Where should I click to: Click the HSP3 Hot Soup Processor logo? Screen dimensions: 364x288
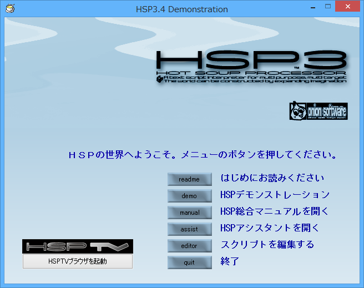(251, 67)
